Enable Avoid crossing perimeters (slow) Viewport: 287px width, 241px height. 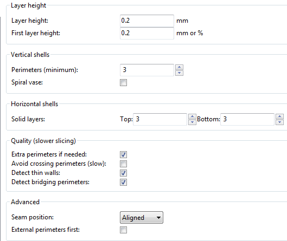click(123, 164)
